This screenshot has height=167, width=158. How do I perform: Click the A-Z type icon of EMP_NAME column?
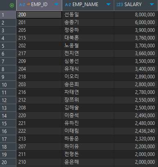click(x=68, y=5)
